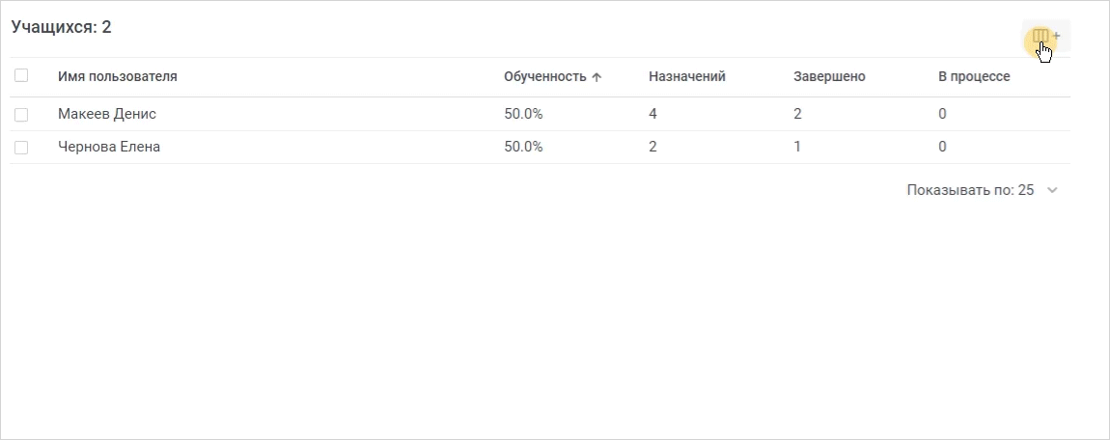Screen dimensions: 1110x440
Task: Sort by the Назначений column header
Action: (x=686, y=76)
